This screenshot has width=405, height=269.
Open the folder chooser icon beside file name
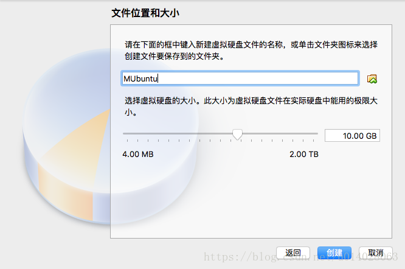point(372,79)
